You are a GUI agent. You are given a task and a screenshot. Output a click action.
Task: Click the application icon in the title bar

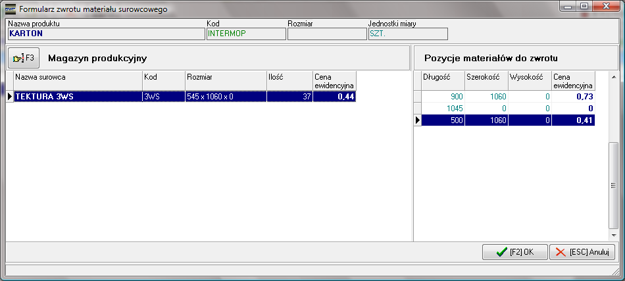click(x=10, y=9)
